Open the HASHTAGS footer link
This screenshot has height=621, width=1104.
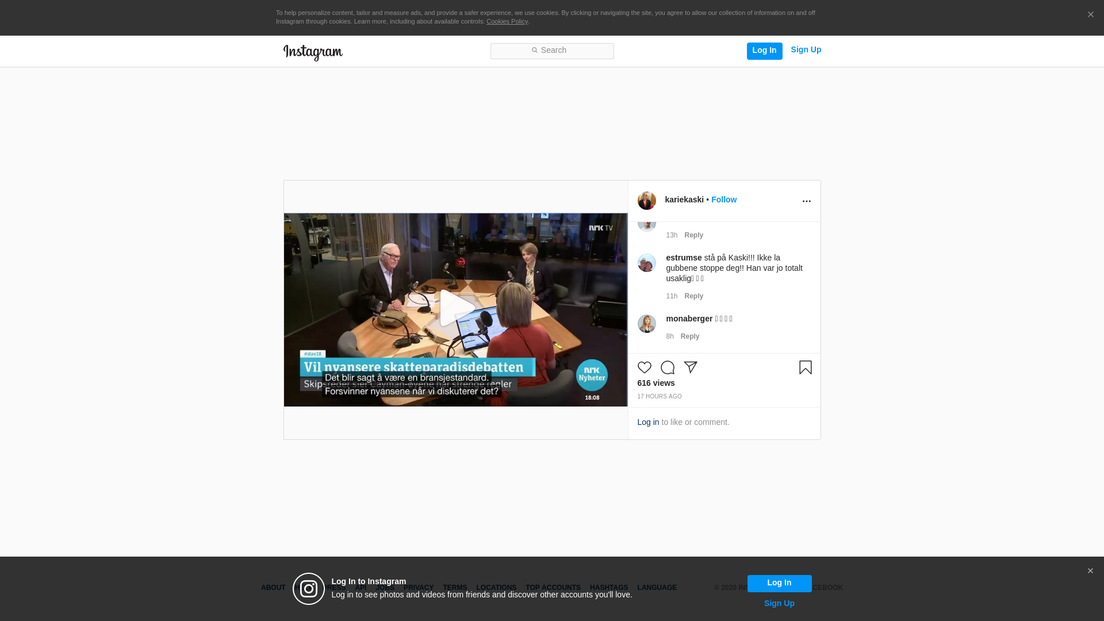(608, 588)
